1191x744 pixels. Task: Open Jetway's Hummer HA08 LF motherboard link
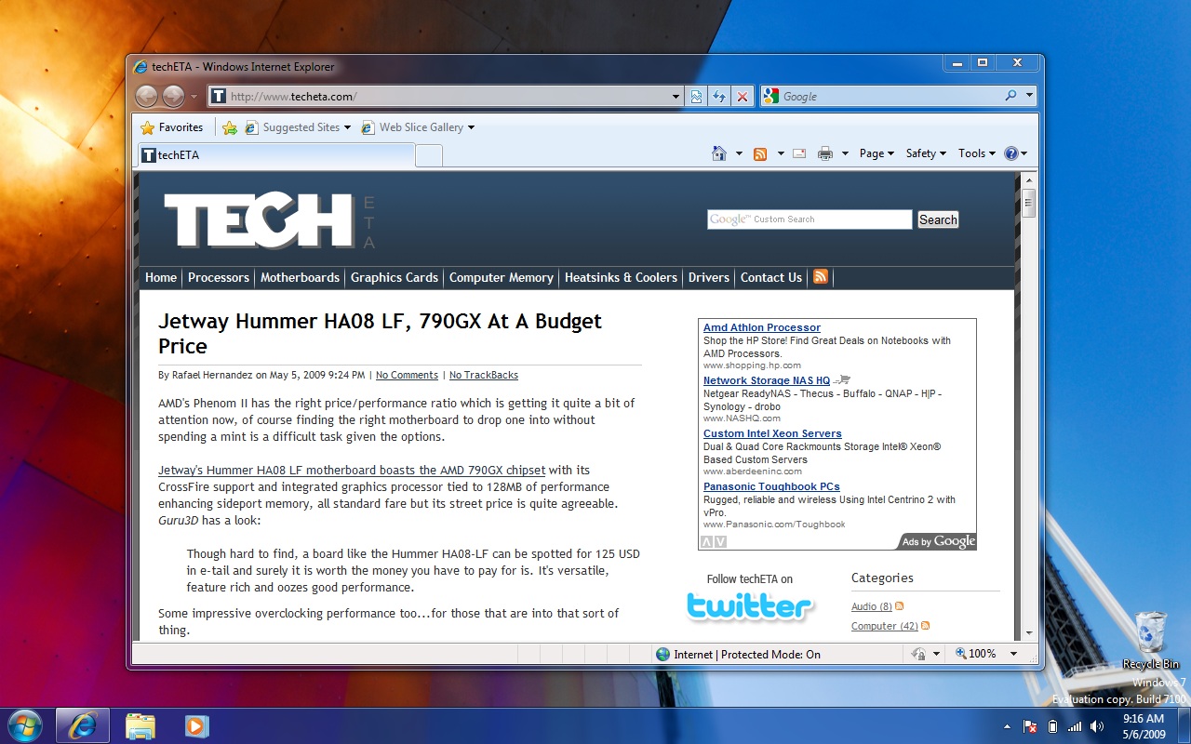352,471
